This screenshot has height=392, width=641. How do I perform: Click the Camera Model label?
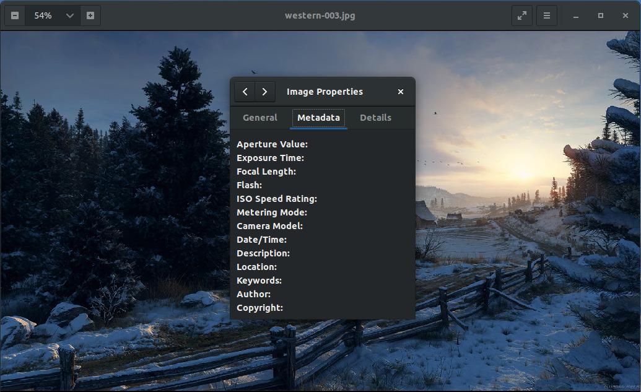pos(270,226)
